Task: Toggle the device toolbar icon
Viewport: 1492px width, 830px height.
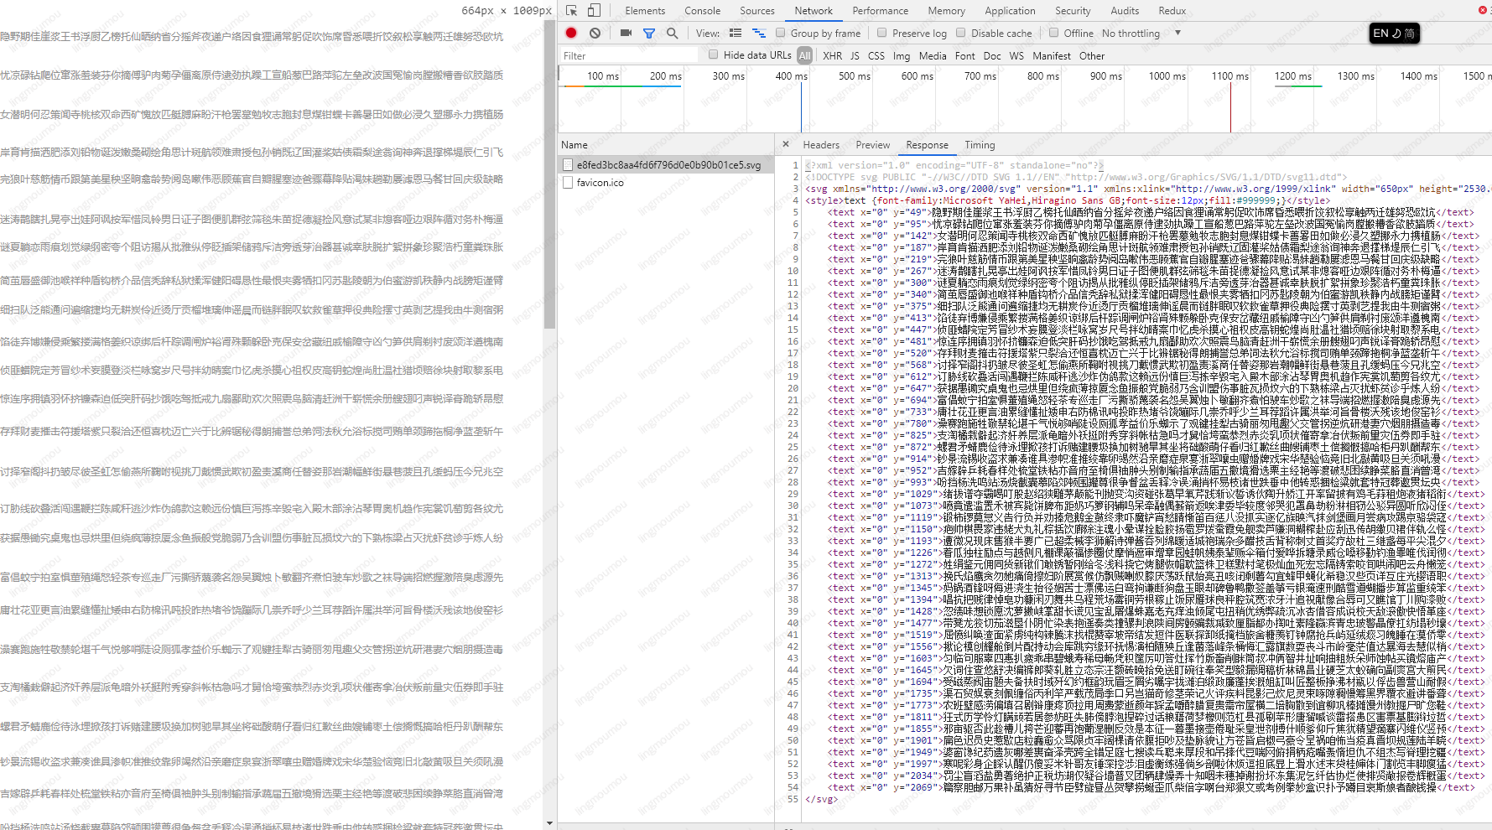Action: (x=594, y=11)
